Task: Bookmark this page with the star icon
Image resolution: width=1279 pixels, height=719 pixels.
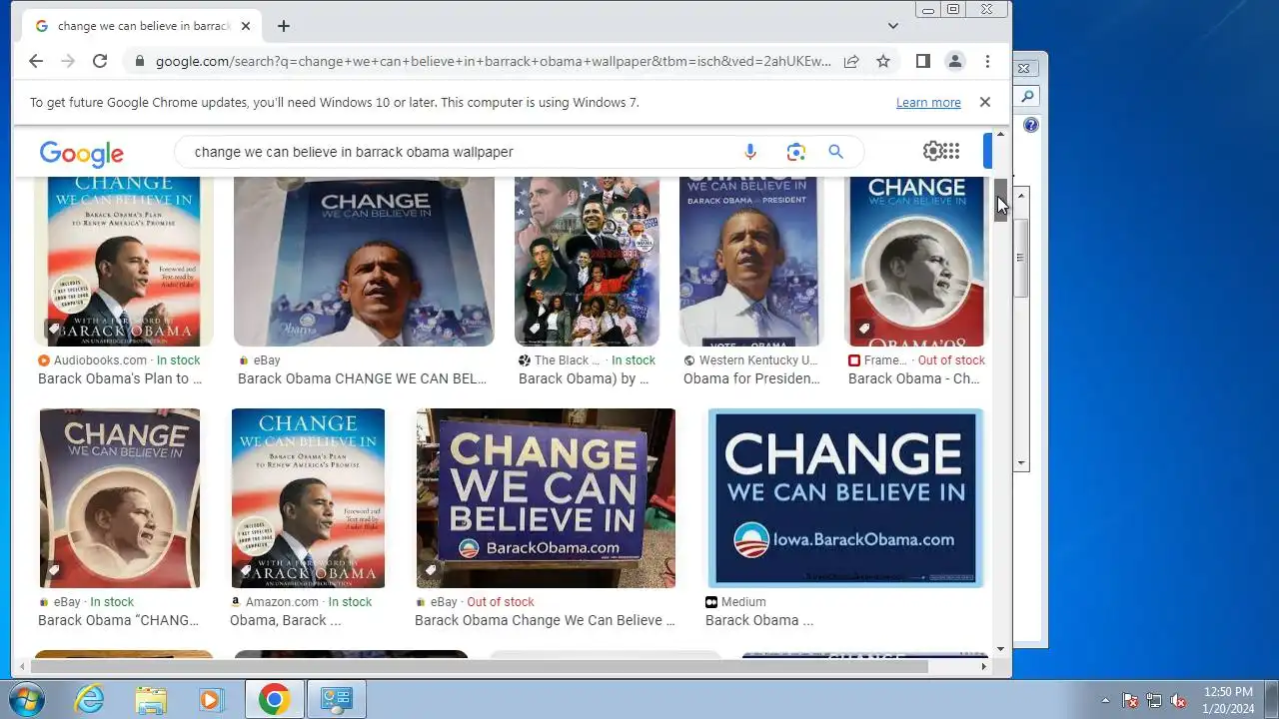Action: point(883,61)
